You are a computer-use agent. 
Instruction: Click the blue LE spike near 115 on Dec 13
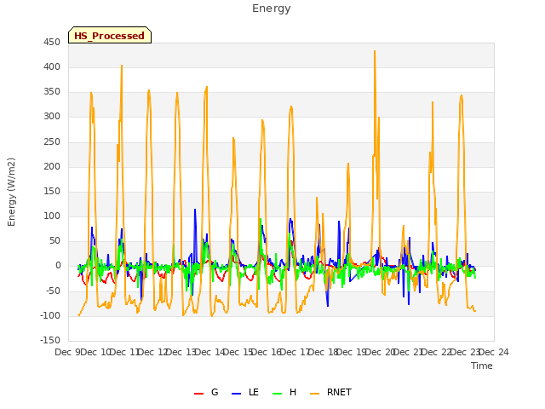195,210
